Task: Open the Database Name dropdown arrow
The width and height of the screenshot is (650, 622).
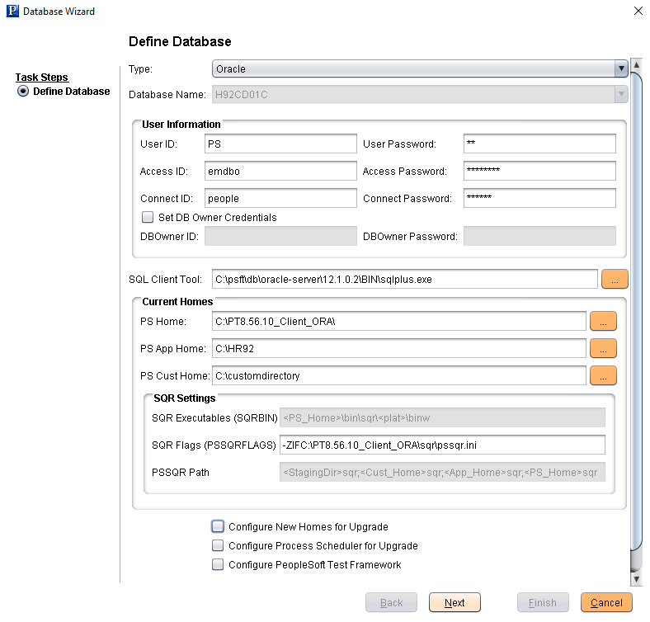Action: (621, 95)
